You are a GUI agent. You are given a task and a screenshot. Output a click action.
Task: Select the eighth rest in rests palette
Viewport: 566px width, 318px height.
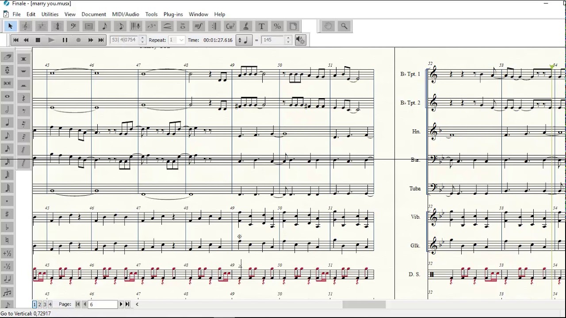[23, 110]
